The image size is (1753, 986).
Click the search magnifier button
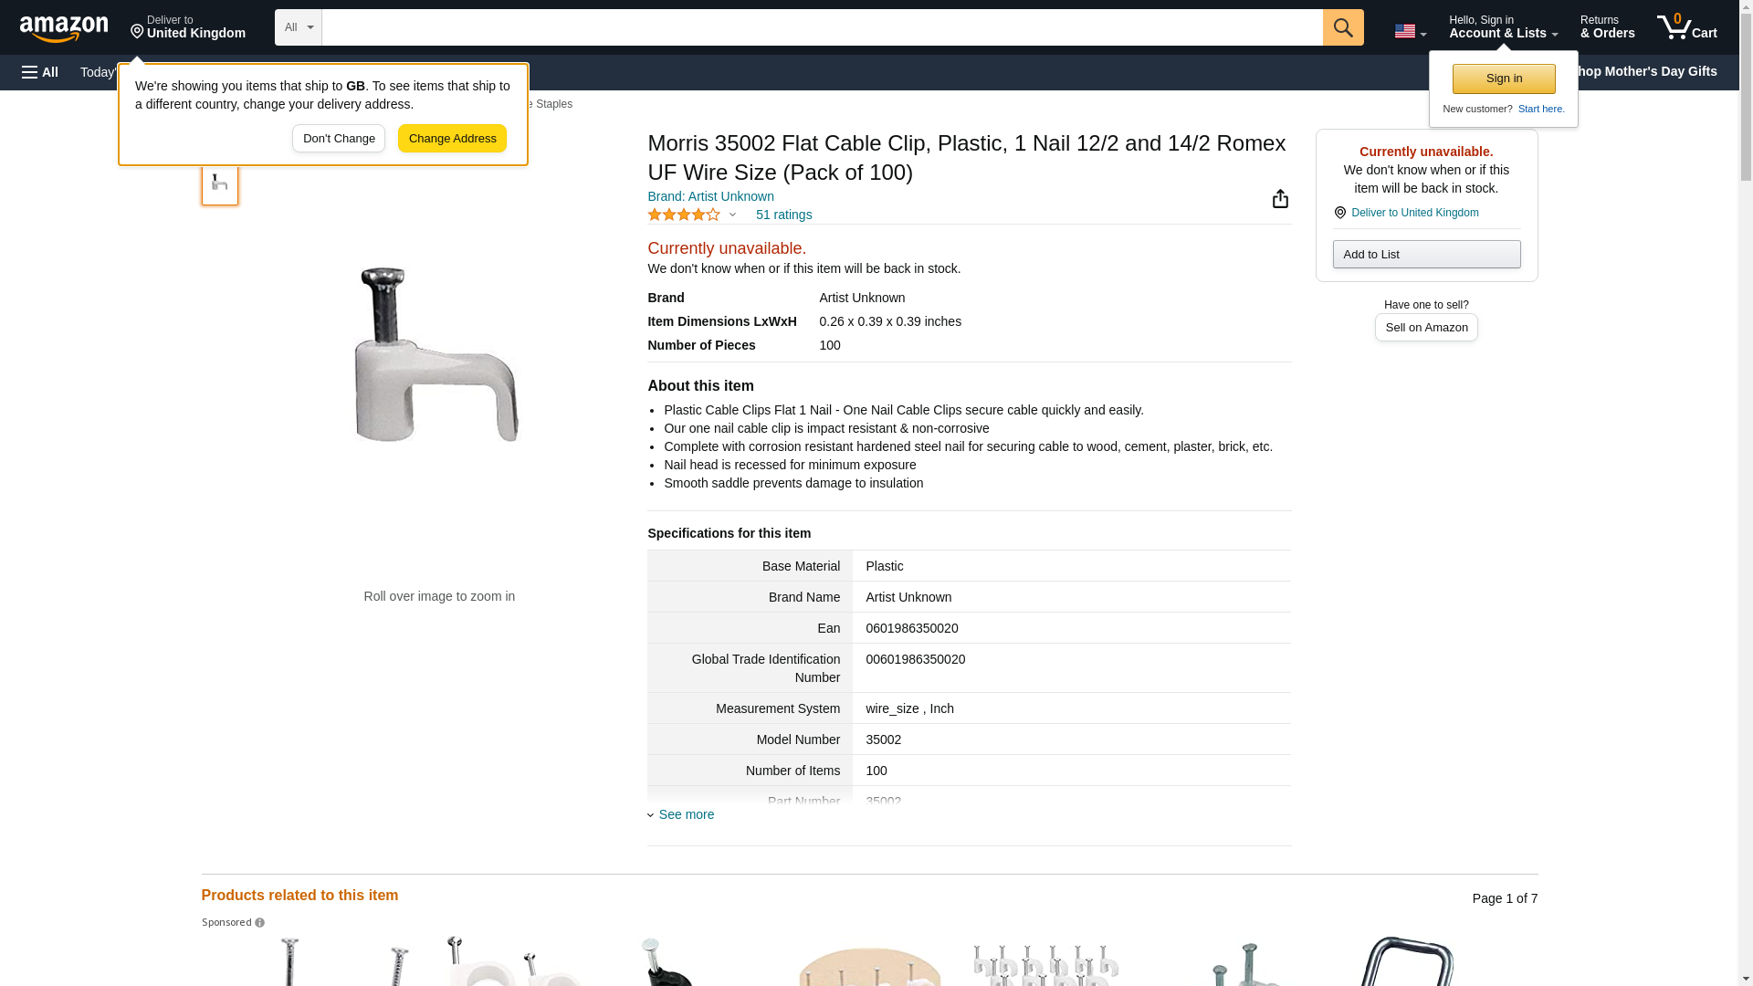1342,27
